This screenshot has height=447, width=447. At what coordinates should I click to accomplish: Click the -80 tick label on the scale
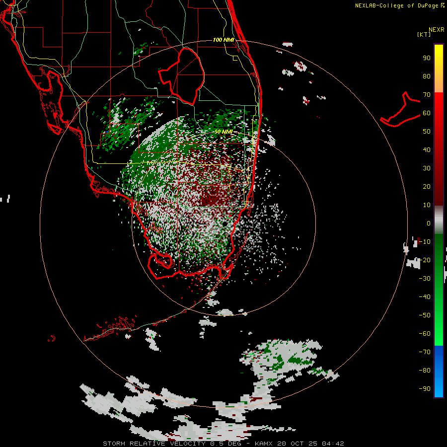425,371
